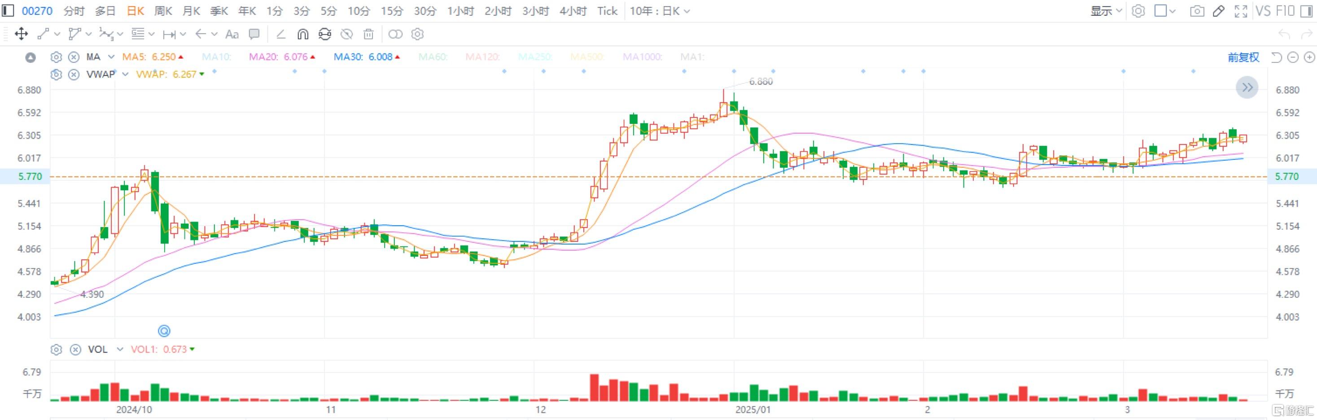Expand Fibonacci tool options arrow
The height and width of the screenshot is (420, 1317).
152,34
